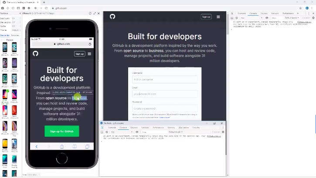316x178 pixels.
Task: Click the open source link in the phone view
Action: coord(56,98)
